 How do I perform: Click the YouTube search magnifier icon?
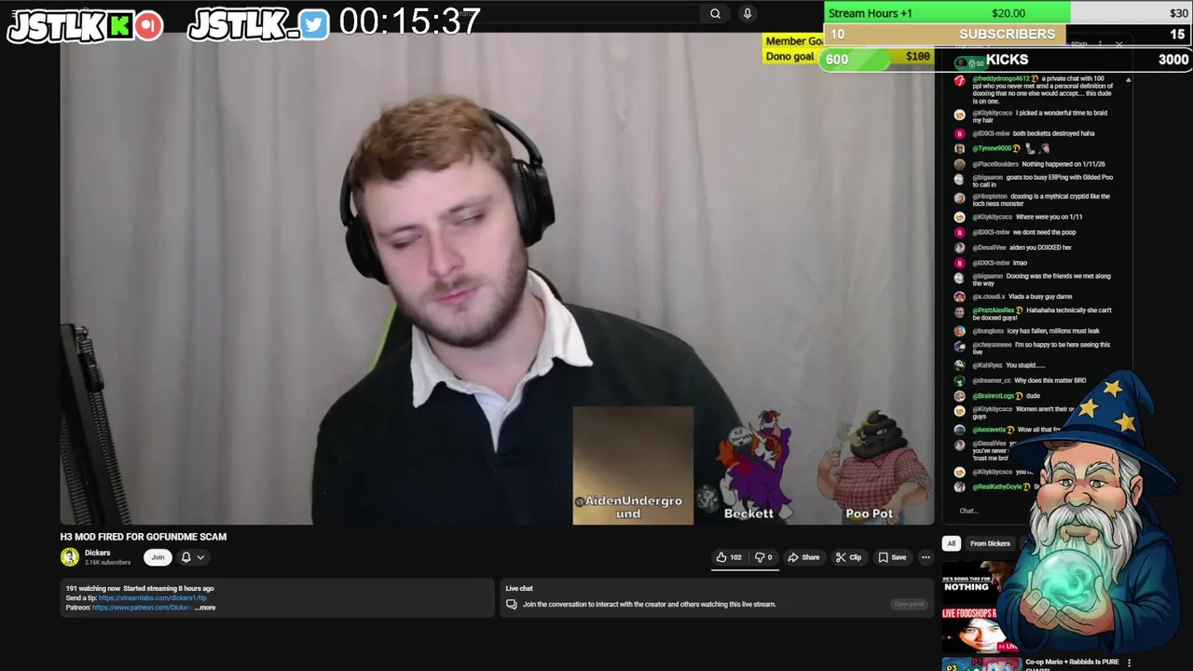715,13
